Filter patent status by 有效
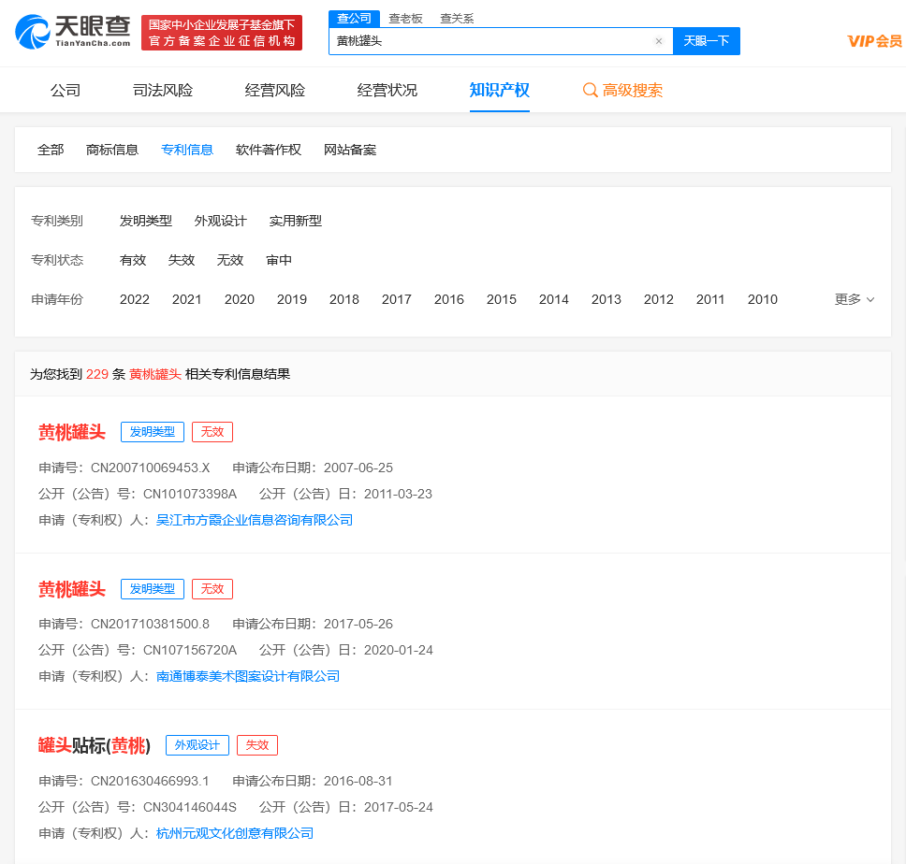The image size is (906, 864). [x=133, y=260]
